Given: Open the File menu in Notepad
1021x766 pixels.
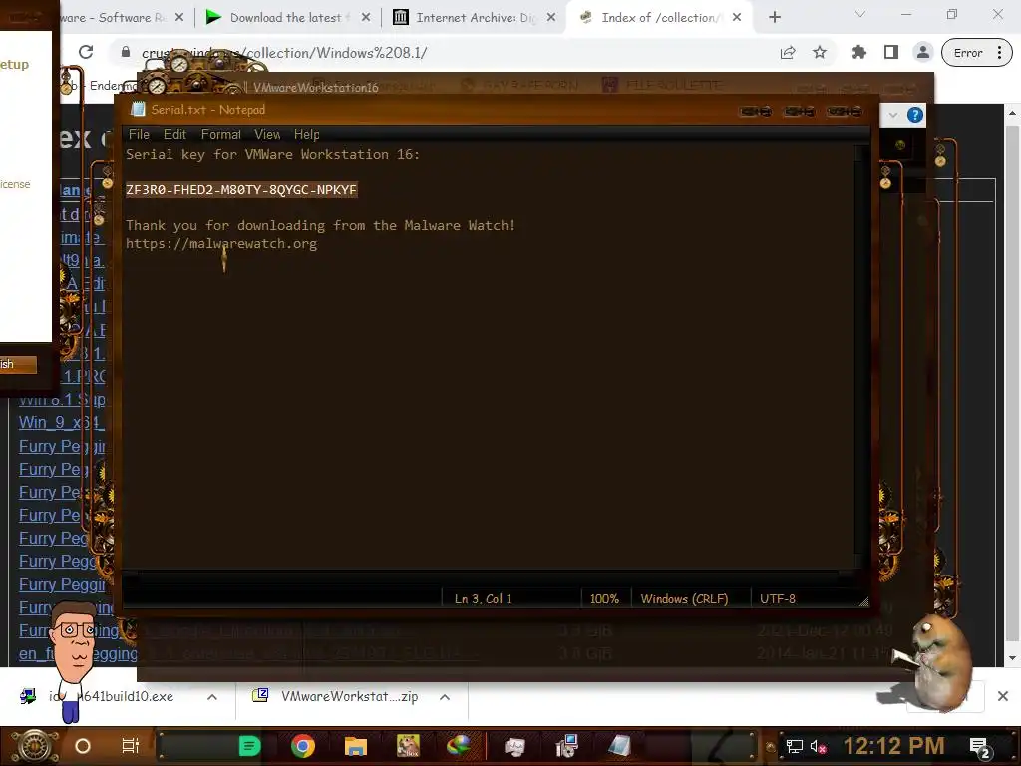Looking at the screenshot, I should pyautogui.click(x=139, y=135).
